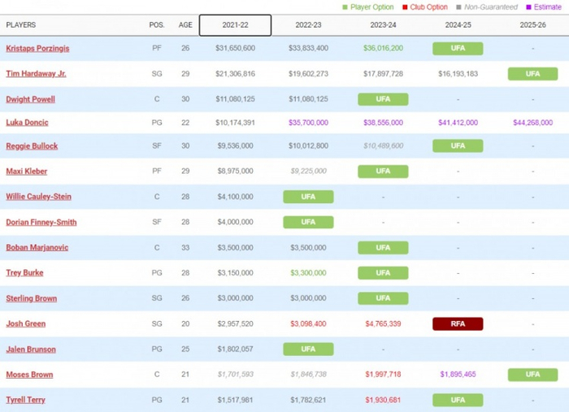Select Hardaway salary $21,306,816
Screen dimensions: 569x412
235,74
